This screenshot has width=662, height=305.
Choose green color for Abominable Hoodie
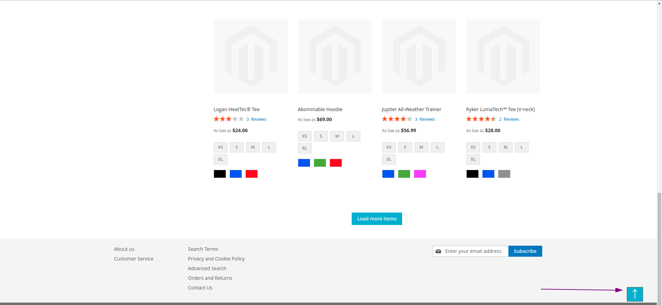coord(320,163)
